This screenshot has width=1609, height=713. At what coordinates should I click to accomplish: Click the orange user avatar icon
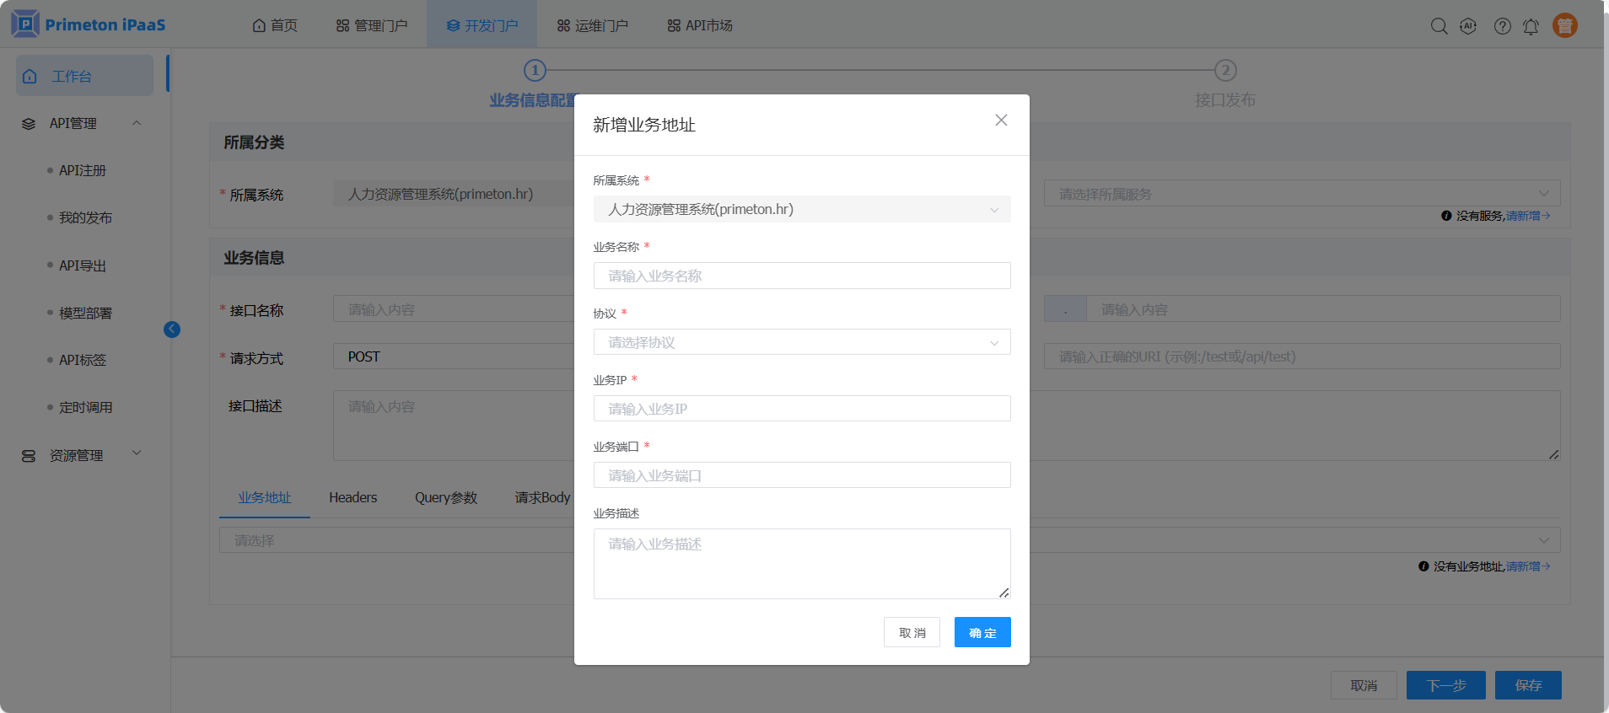[1564, 26]
